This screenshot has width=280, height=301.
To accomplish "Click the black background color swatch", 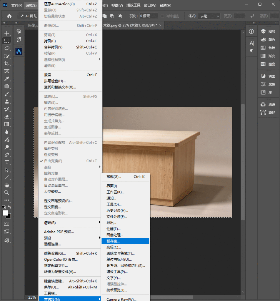I will pos(9,217).
